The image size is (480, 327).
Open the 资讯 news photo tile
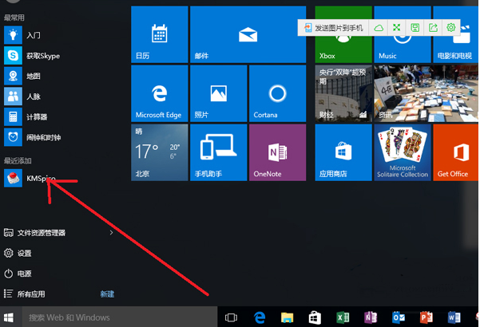426,93
